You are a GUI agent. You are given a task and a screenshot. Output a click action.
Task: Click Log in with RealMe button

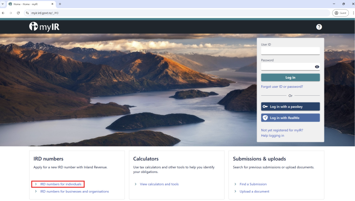coord(290,118)
